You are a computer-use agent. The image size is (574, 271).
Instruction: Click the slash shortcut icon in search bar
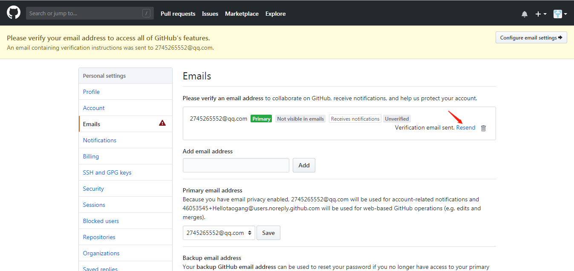coord(146,13)
